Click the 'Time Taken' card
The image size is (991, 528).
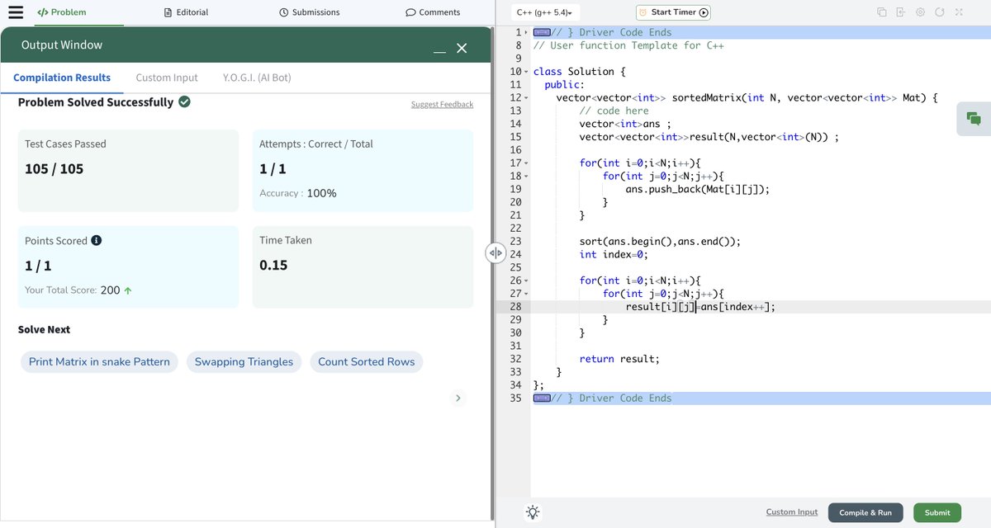363,267
